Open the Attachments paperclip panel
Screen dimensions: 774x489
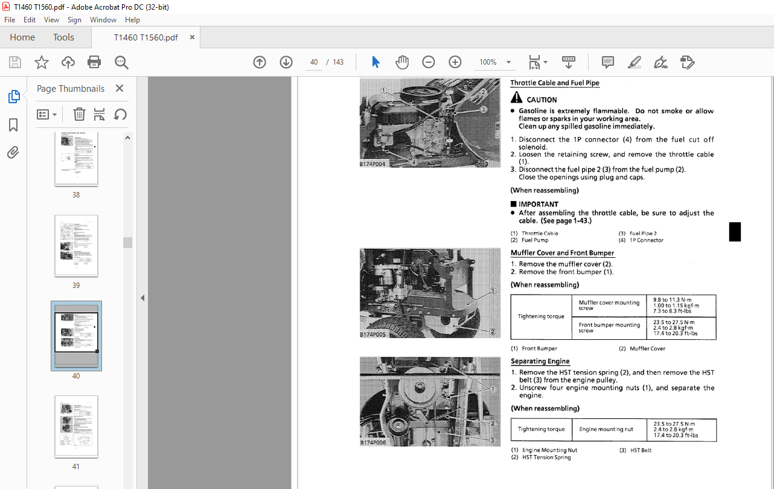coord(13,153)
